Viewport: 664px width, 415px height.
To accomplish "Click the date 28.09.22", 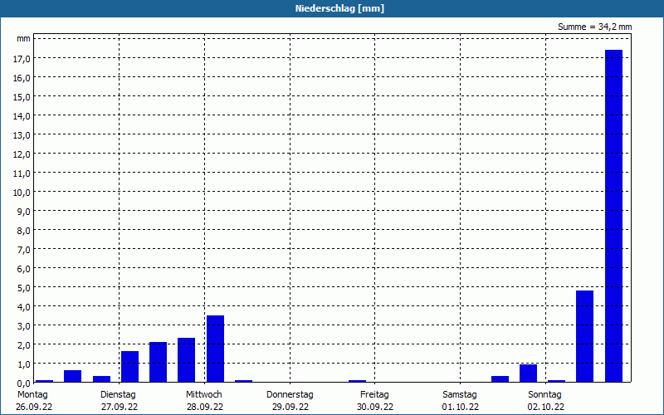I will [205, 408].
